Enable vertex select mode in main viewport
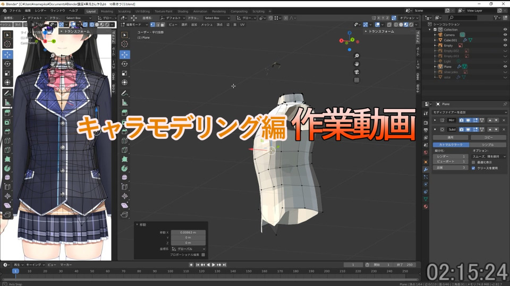 pyautogui.click(x=152, y=25)
